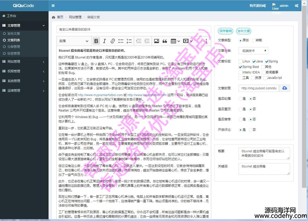Check the Linux tag

[240, 61]
